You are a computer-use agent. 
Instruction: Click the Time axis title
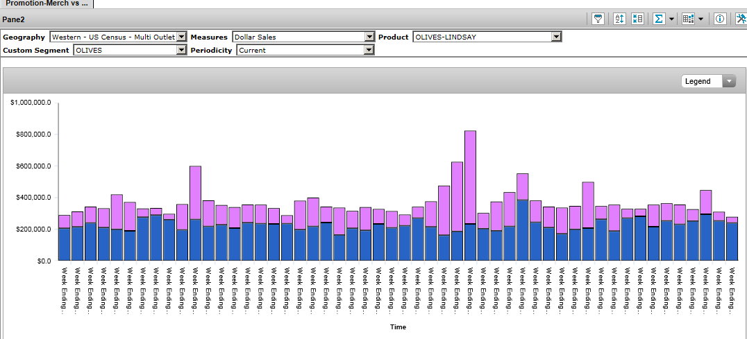coord(398,327)
